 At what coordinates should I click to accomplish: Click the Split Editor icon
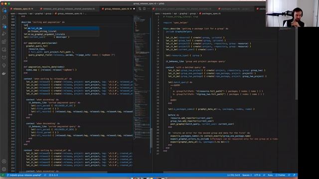144,9
